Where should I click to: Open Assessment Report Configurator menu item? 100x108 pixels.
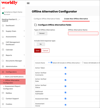point(12,88)
